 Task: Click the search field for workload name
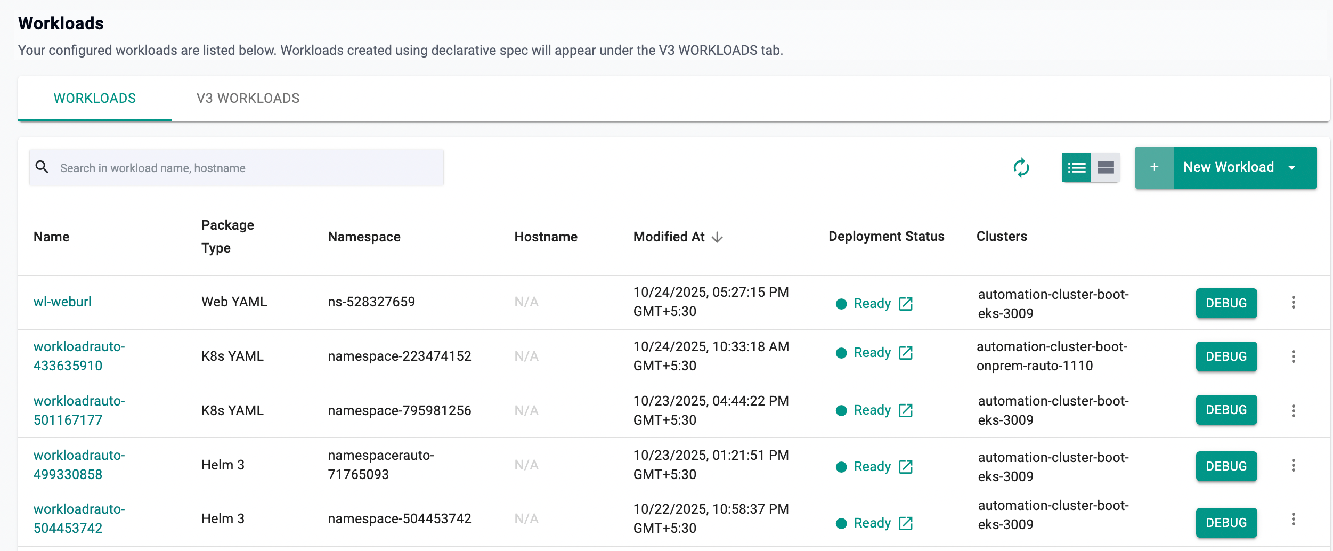245,168
